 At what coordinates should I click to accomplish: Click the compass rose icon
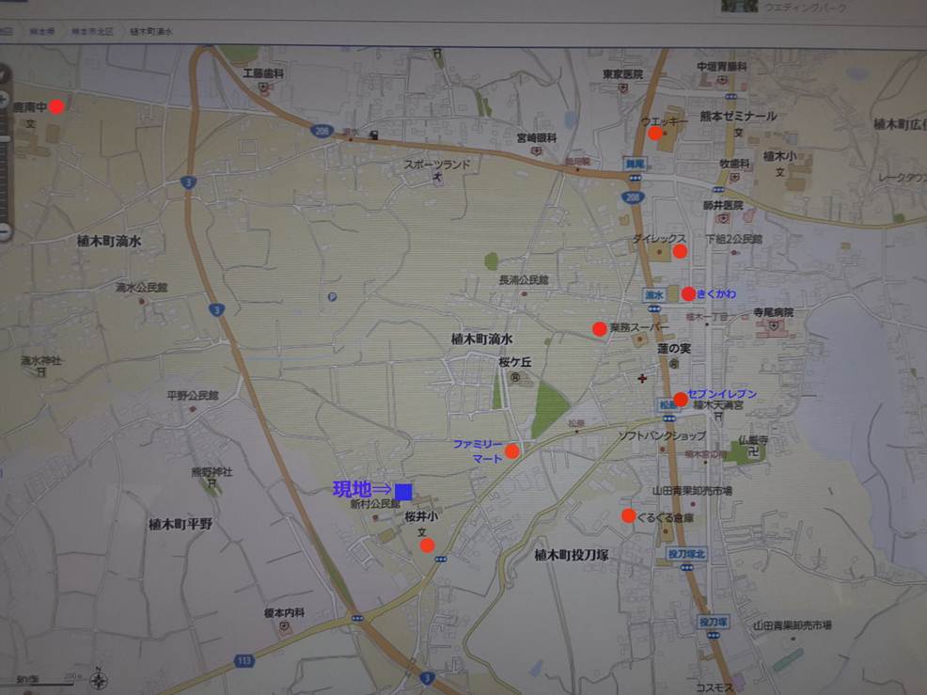click(101, 680)
